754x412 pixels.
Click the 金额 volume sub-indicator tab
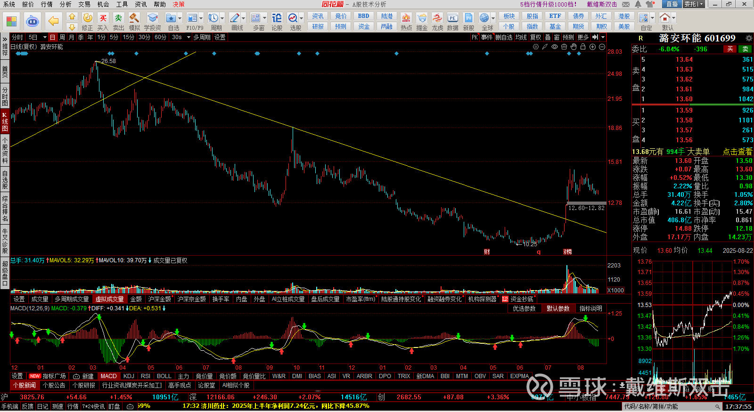(x=136, y=299)
